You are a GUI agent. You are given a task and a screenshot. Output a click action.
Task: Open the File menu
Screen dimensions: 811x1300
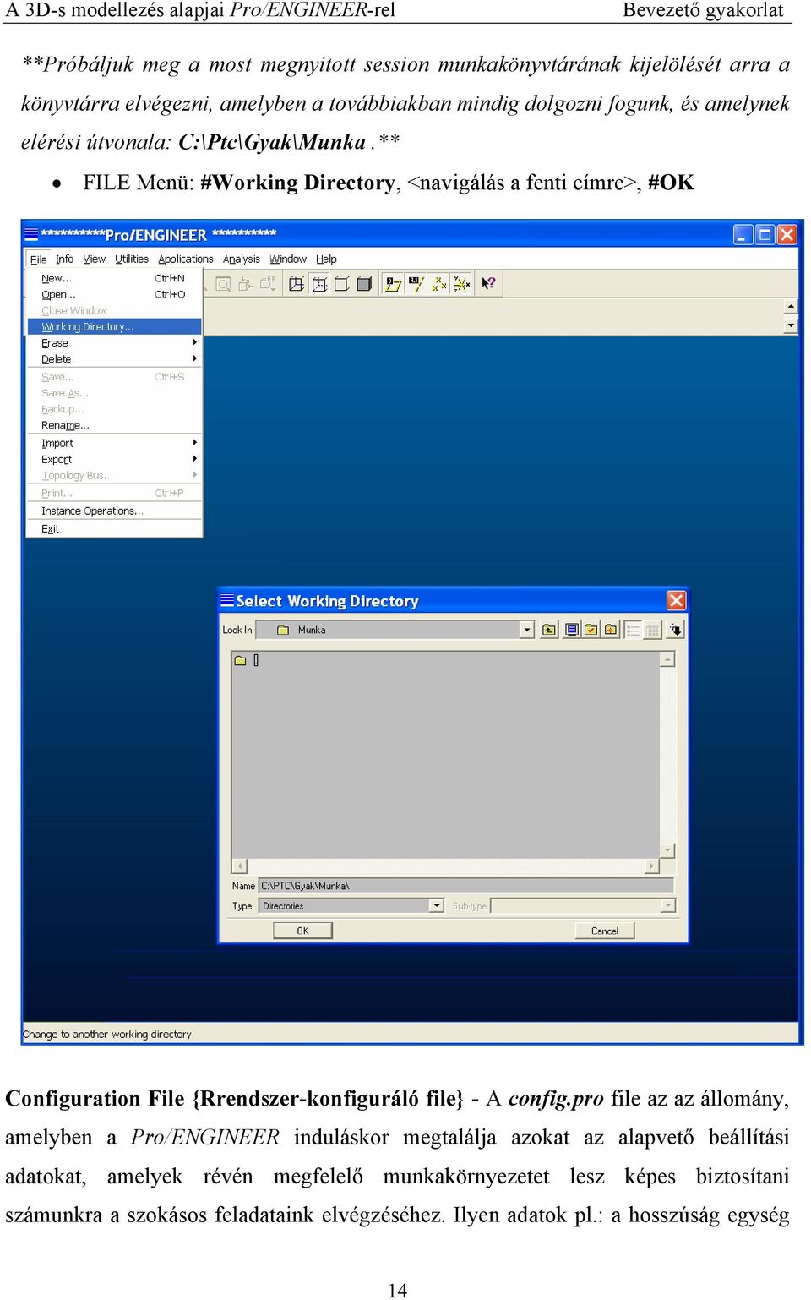point(39,259)
